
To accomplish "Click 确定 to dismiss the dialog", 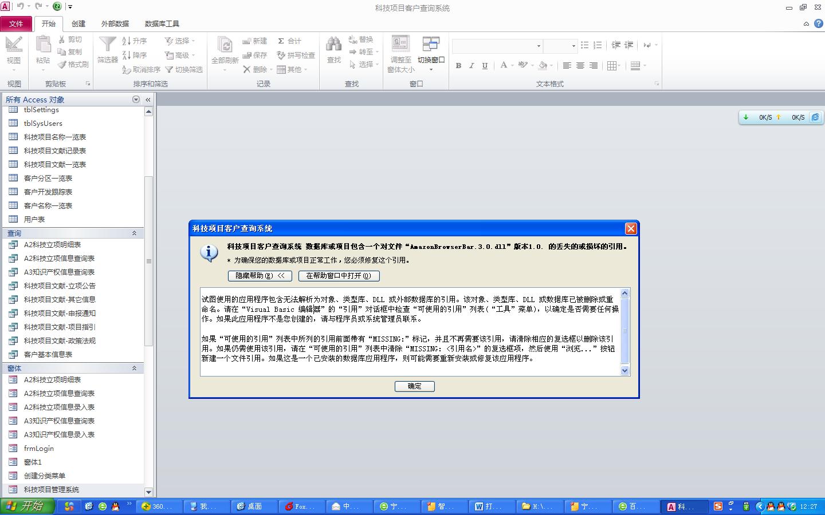I will point(415,386).
